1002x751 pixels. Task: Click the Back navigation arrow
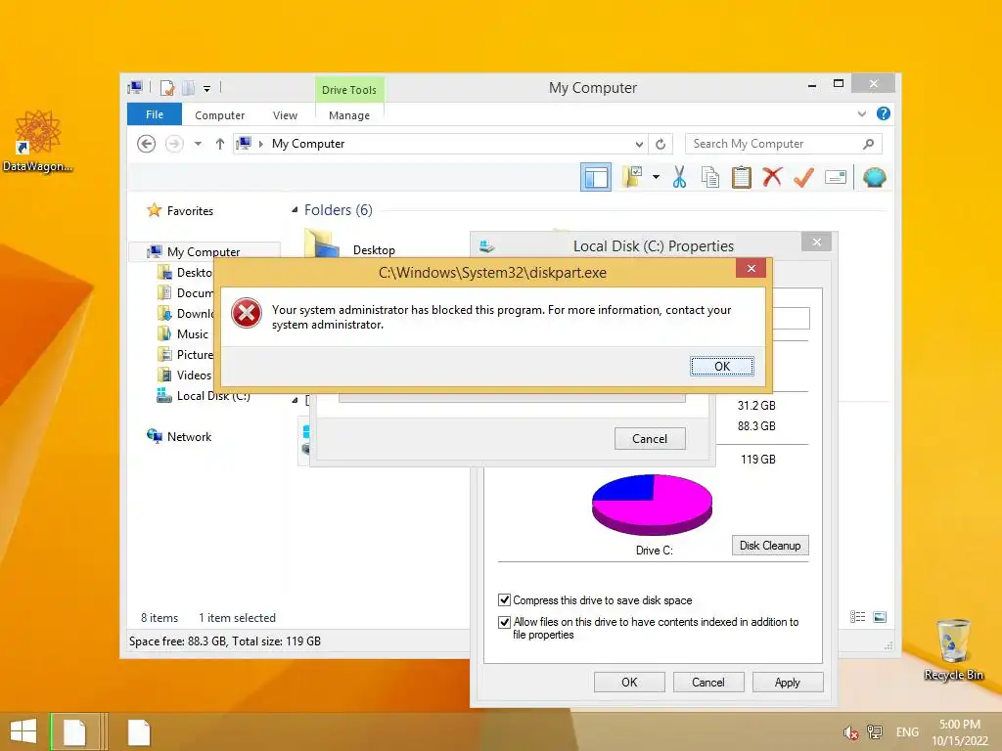pyautogui.click(x=147, y=144)
